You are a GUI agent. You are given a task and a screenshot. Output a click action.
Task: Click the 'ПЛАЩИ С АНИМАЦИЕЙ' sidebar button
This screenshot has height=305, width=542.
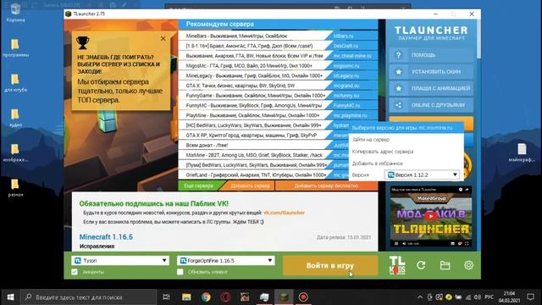[431, 88]
